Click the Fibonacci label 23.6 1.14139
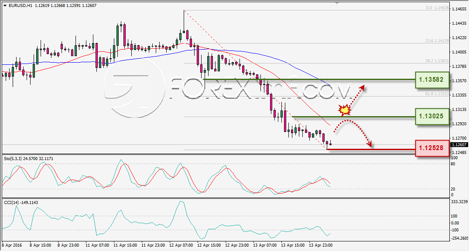This screenshot has height=251, width=469. point(437,40)
